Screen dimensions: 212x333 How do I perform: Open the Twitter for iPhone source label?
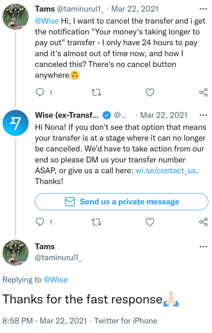[x=126, y=321]
